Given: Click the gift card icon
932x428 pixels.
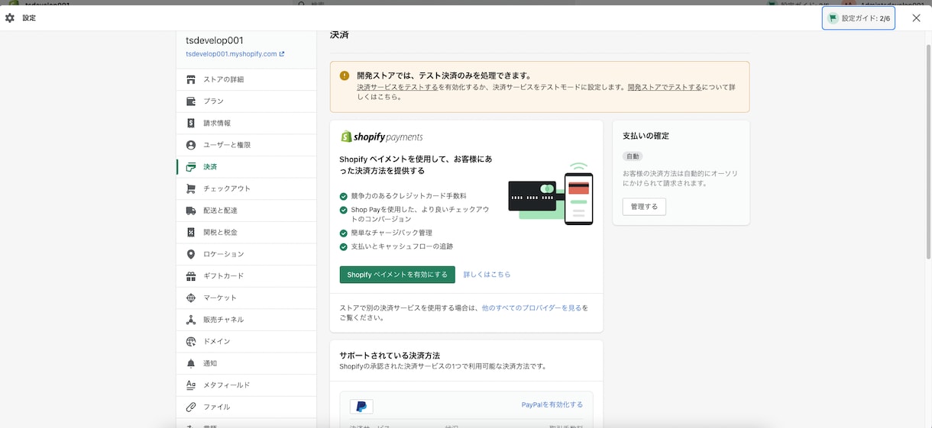Looking at the screenshot, I should (191, 275).
